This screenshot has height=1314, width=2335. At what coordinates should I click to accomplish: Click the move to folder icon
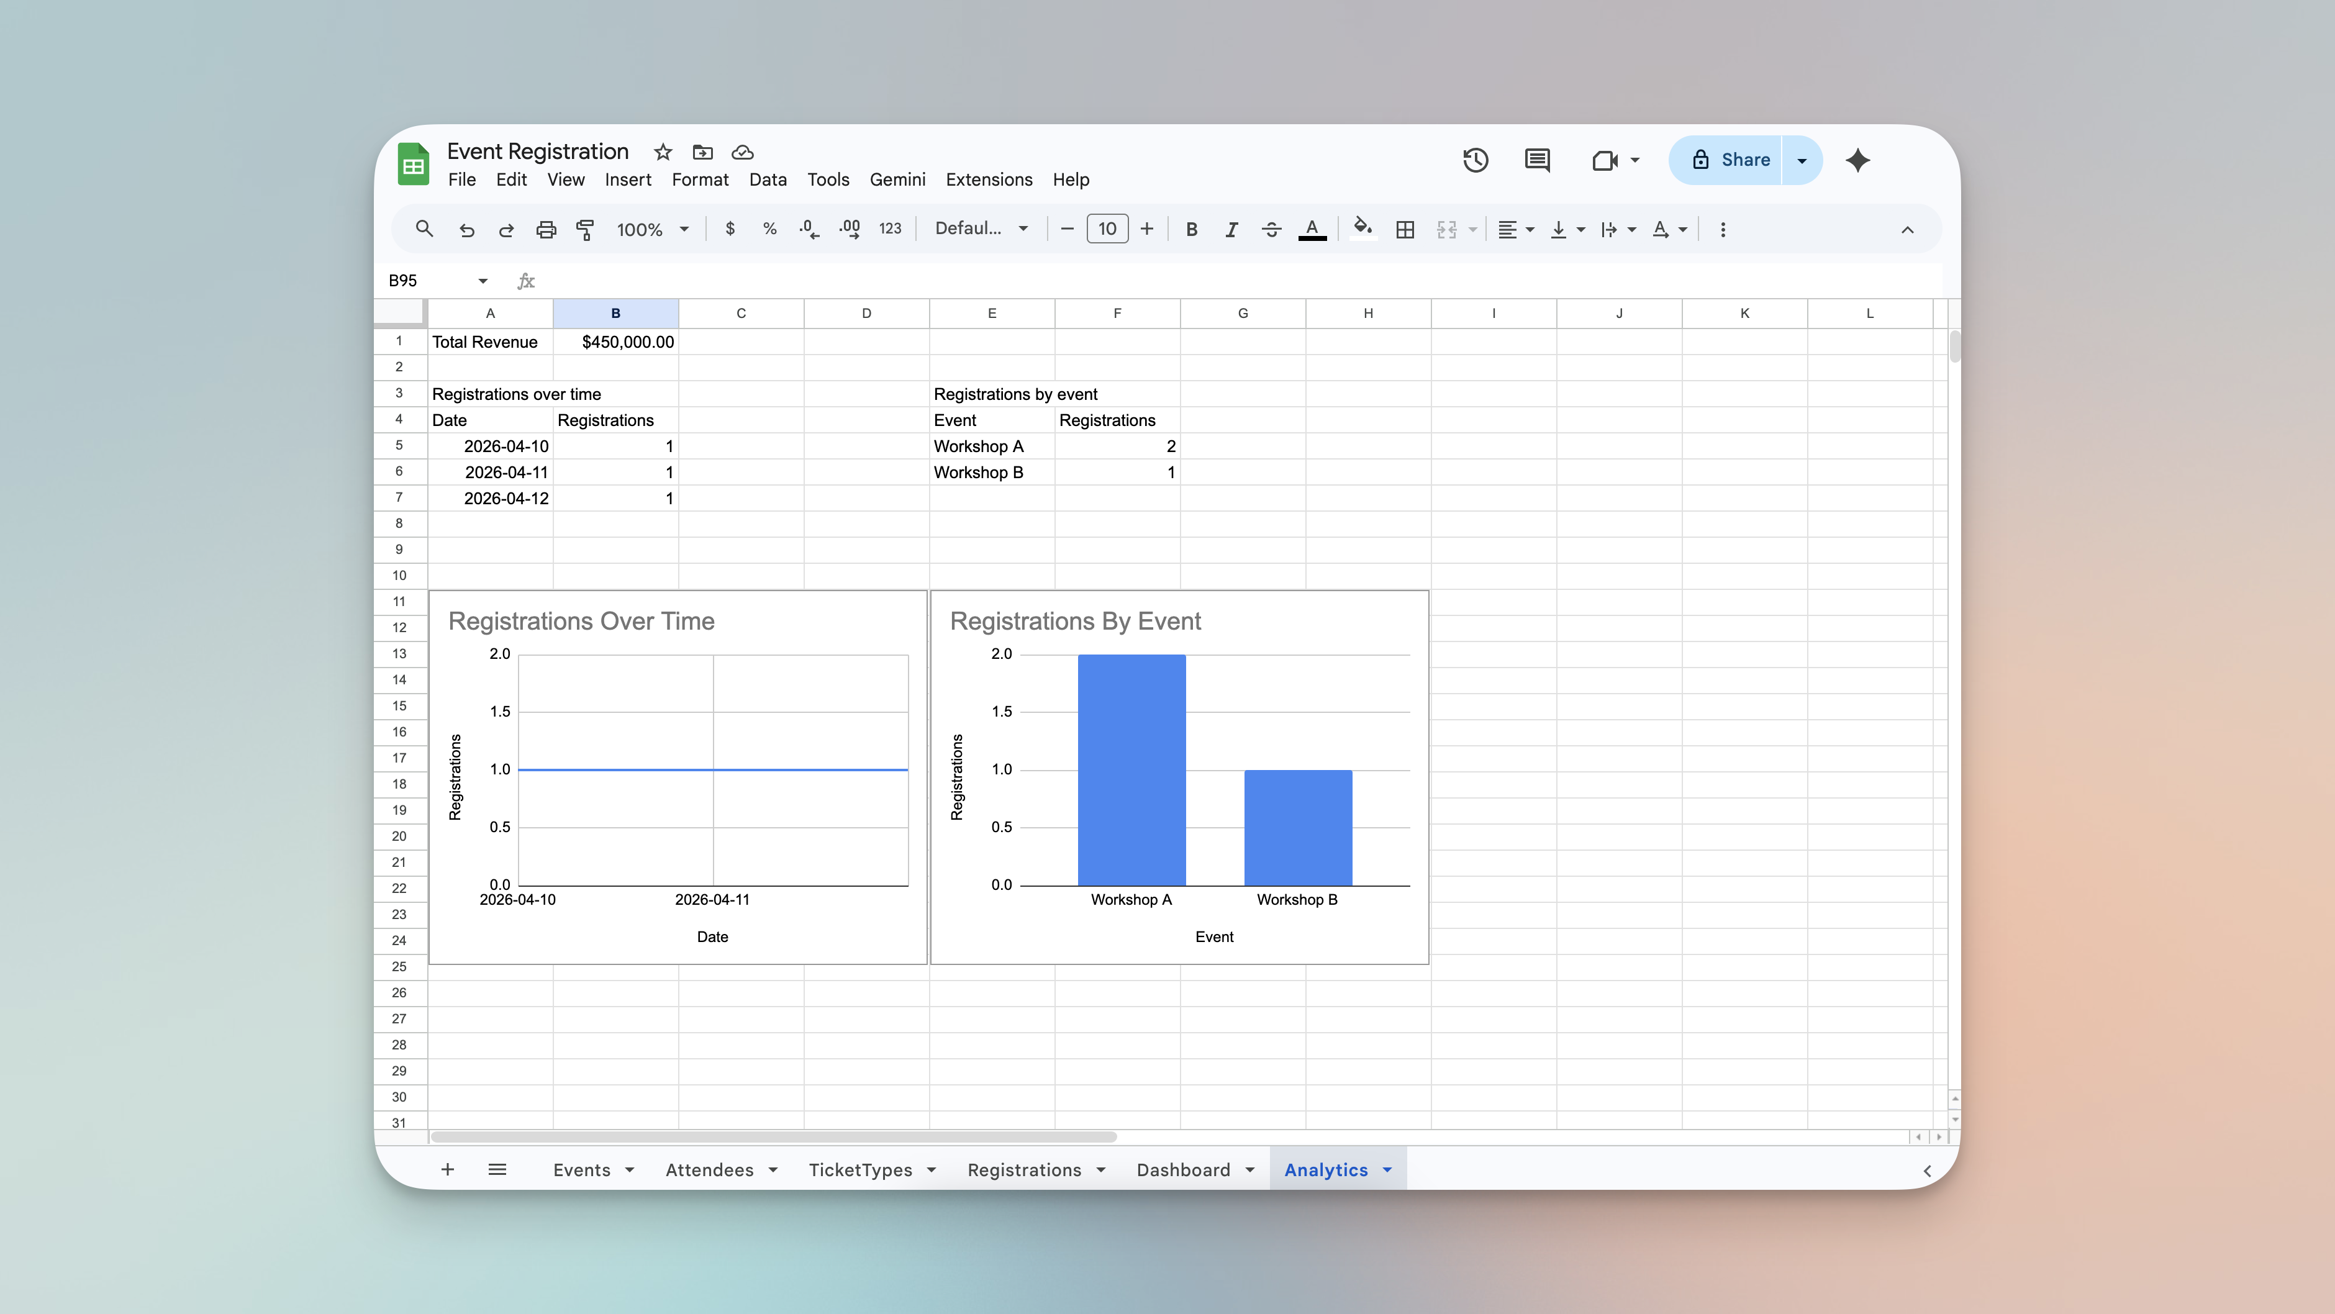pyautogui.click(x=702, y=152)
